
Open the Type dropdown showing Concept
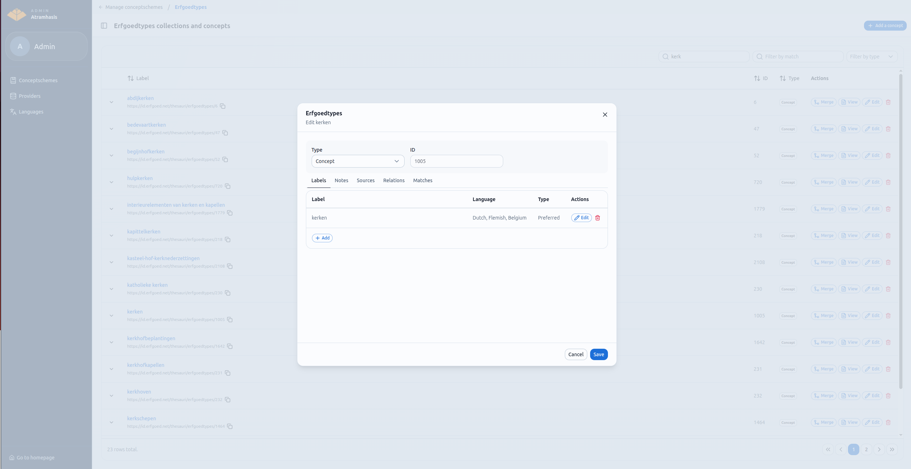pyautogui.click(x=358, y=161)
